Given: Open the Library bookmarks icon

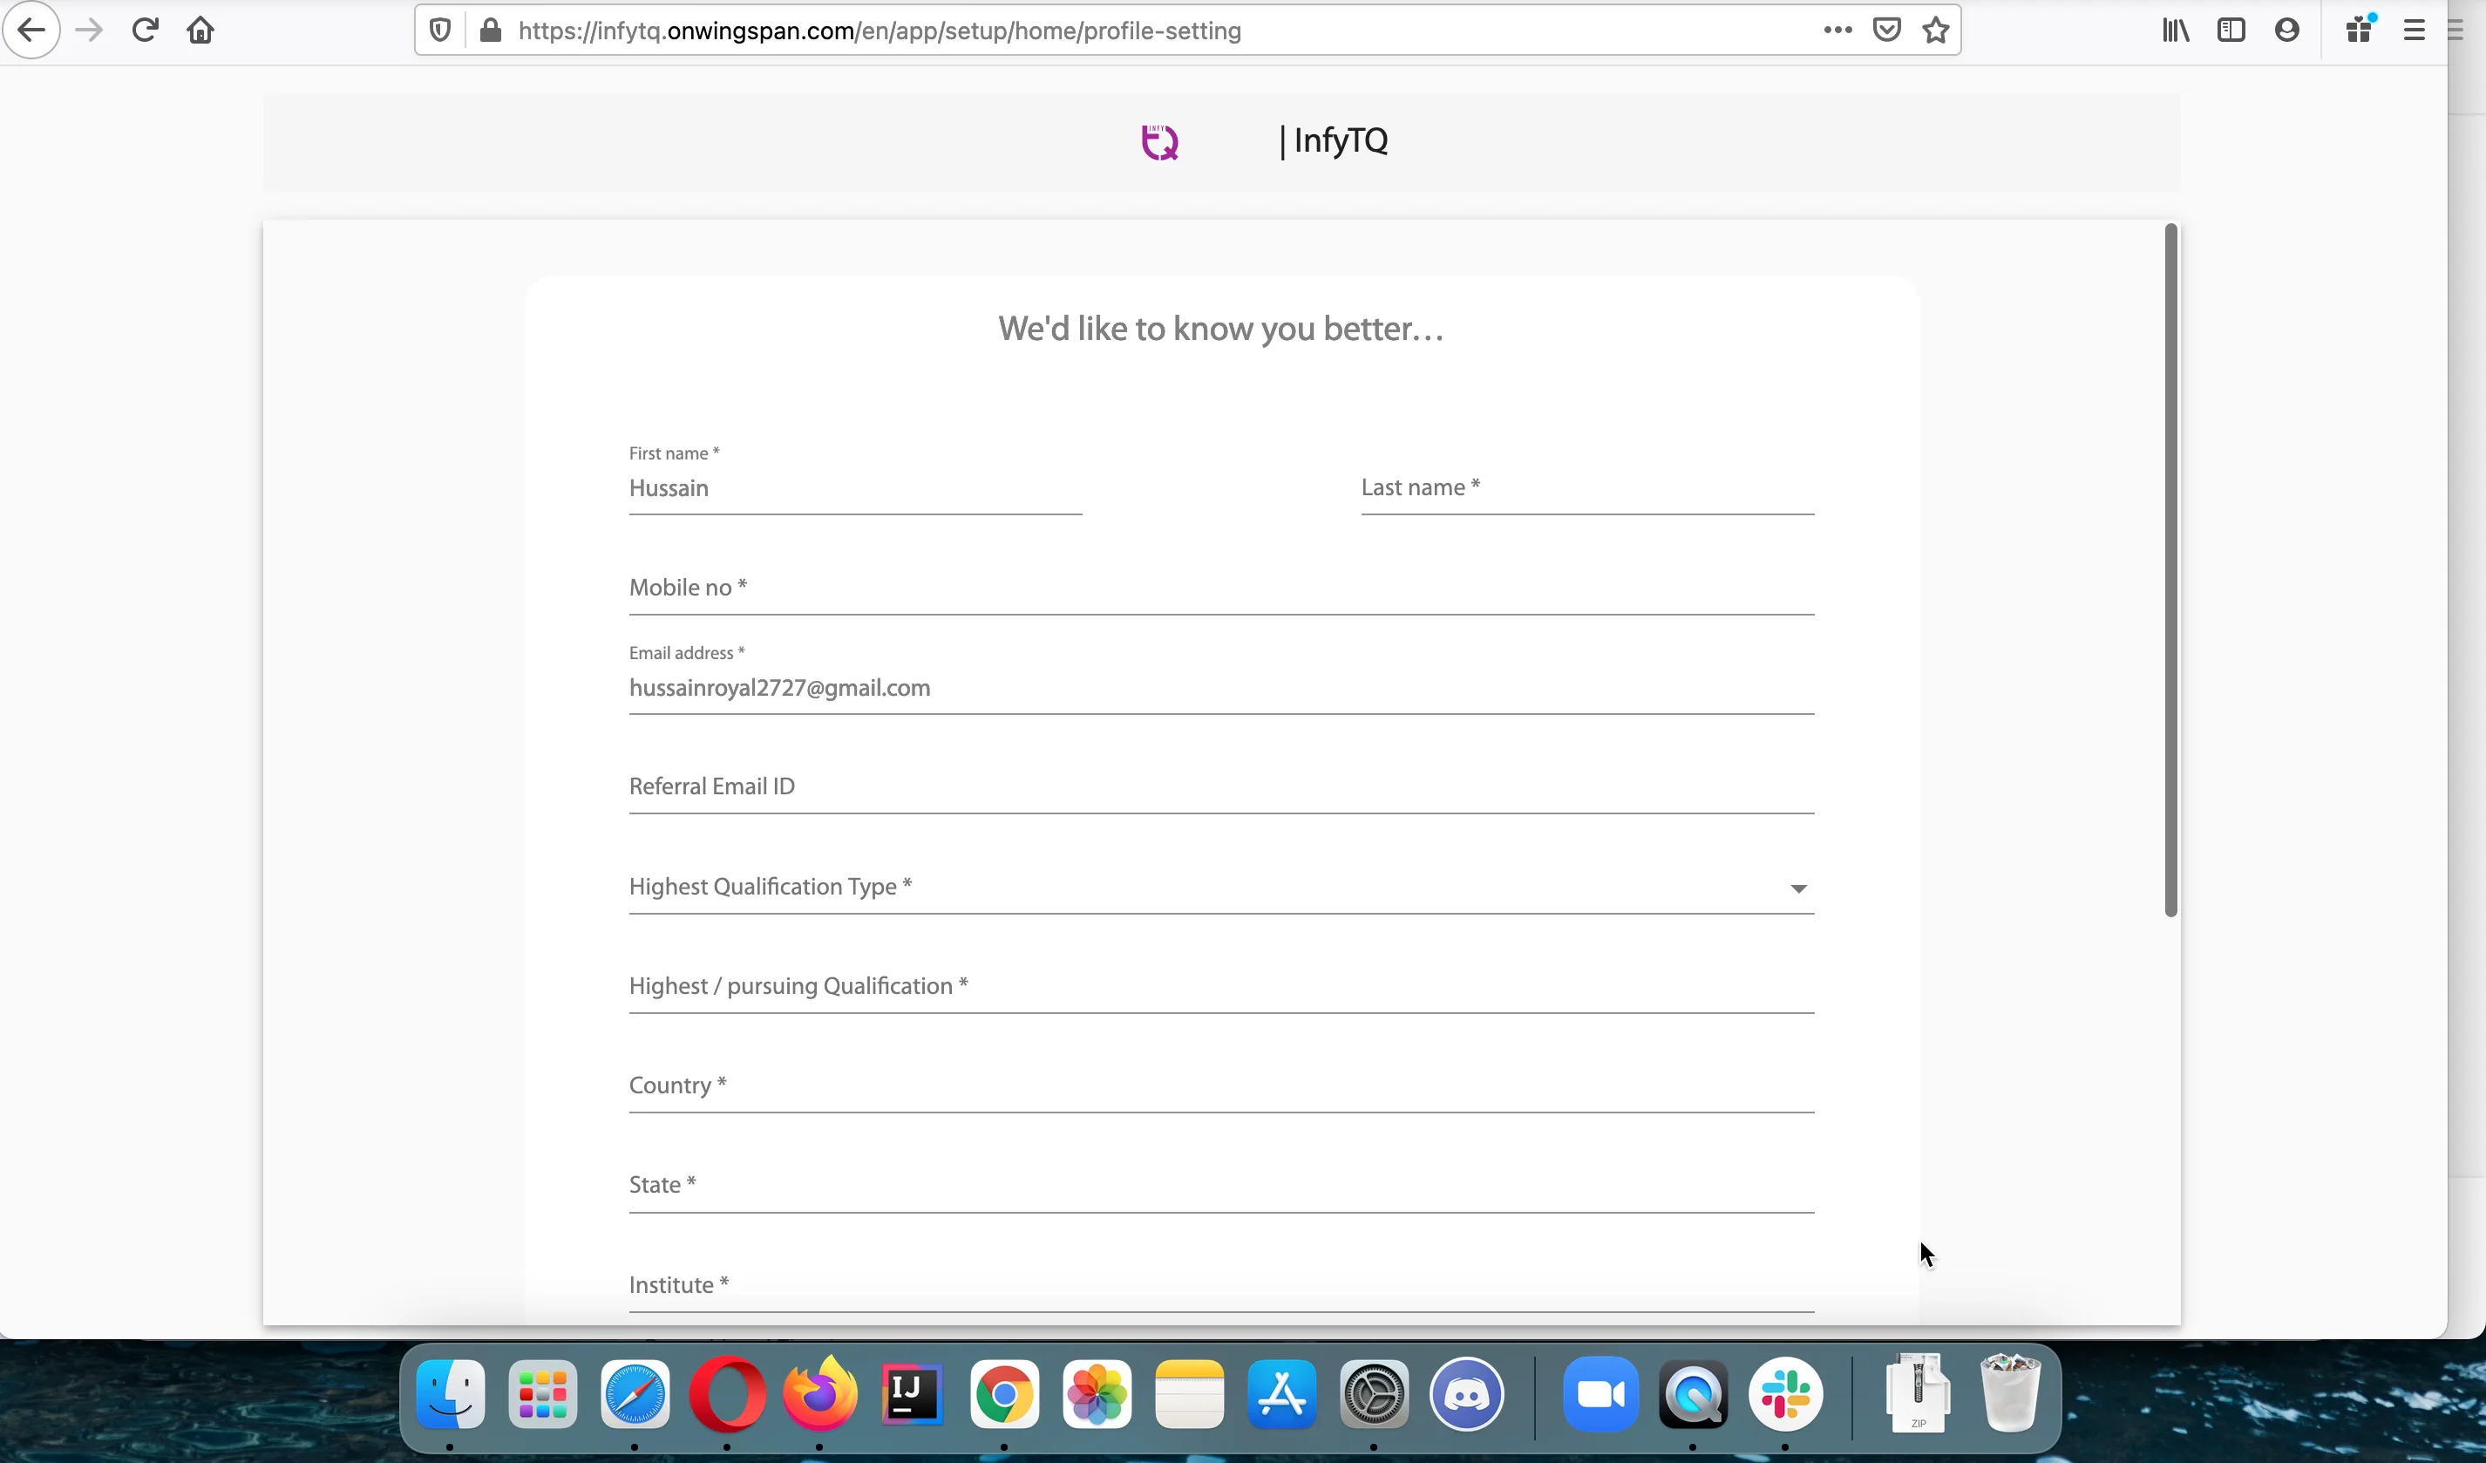Looking at the screenshot, I should click(x=2176, y=31).
